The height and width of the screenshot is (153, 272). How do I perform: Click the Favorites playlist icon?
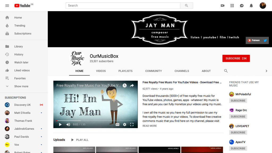click(7, 78)
